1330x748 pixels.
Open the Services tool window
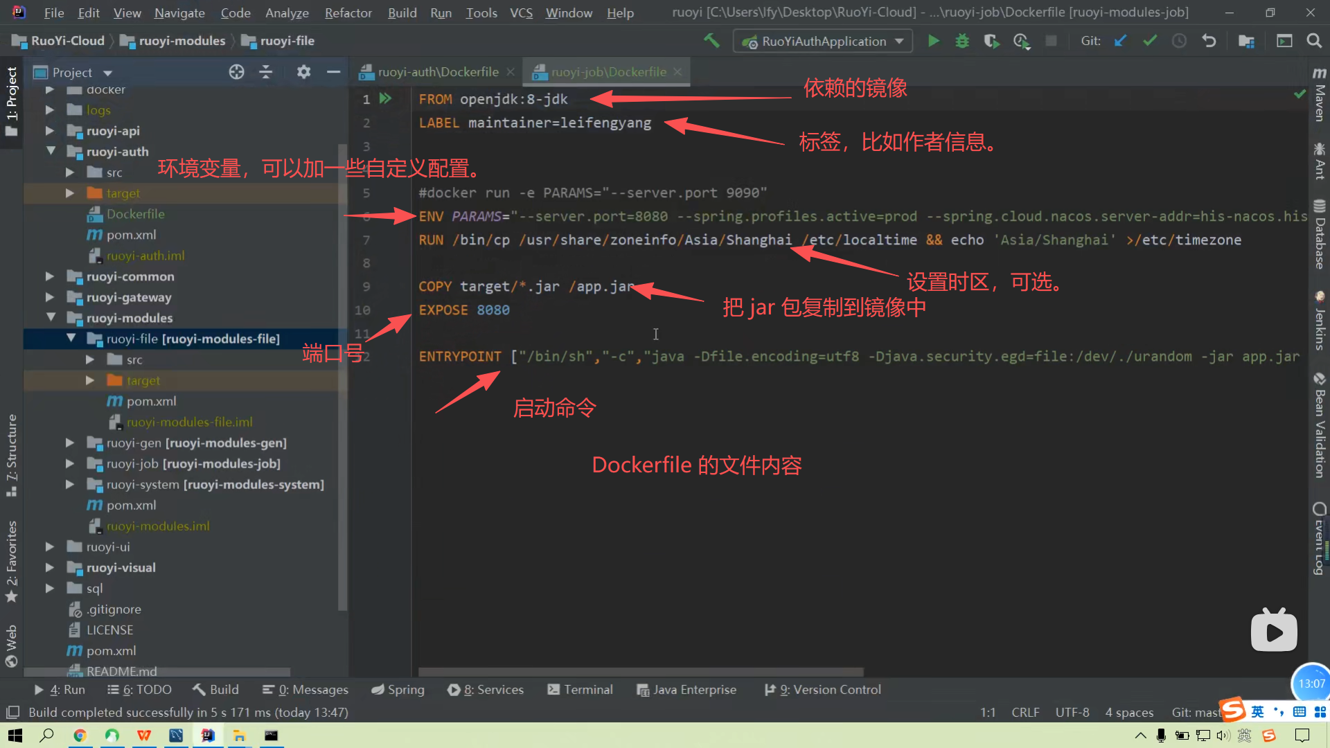coord(486,689)
